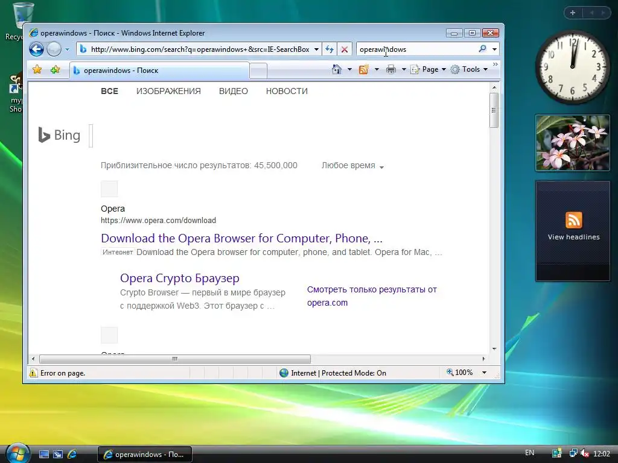618x463 pixels.
Task: Switch to ВИДЕО results tab
Action: point(234,91)
